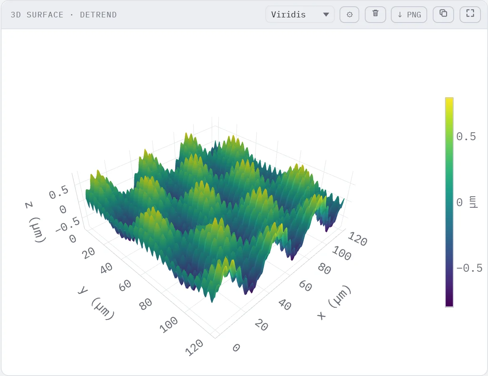Image resolution: width=488 pixels, height=376 pixels.
Task: Click the "3D SURFACE · DETREND" title
Action: click(x=64, y=15)
